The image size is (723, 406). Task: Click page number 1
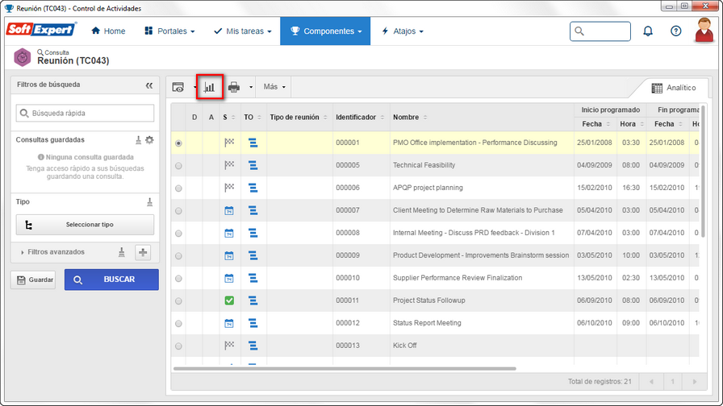pyautogui.click(x=673, y=382)
